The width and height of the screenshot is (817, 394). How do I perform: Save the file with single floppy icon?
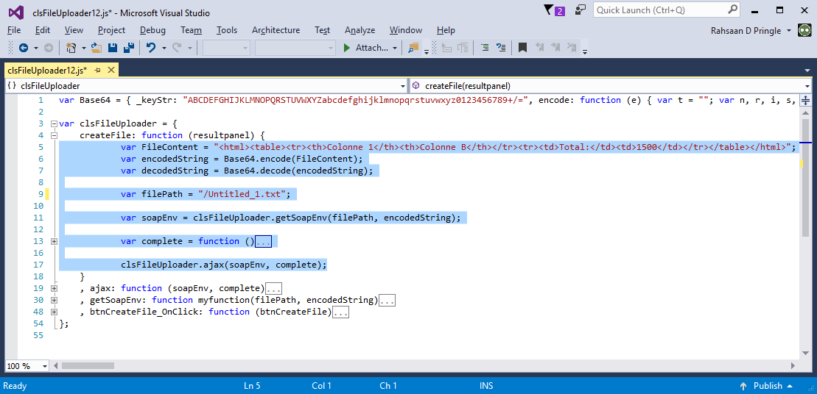(112, 48)
